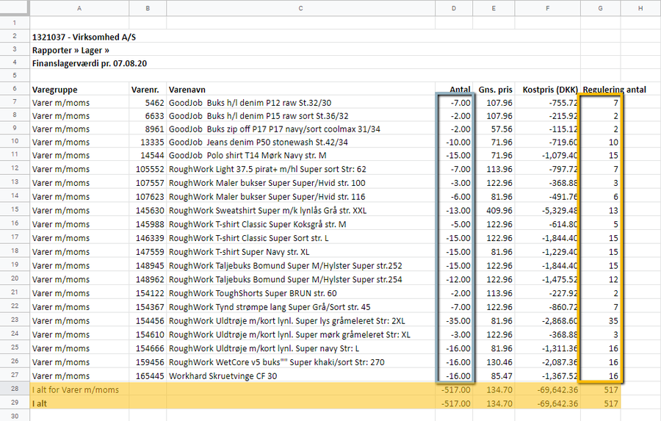Click 'RoughWork T-shirt Super Navy str. XL'
The width and height of the screenshot is (661, 421).
(239, 252)
